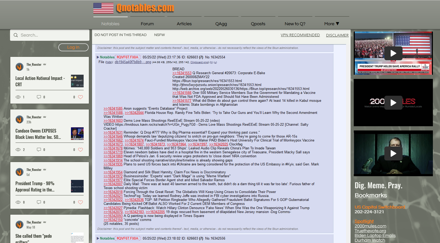The image size is (440, 243).
Task: Open US Capitol Switchboard link
Action: pos(380,207)
